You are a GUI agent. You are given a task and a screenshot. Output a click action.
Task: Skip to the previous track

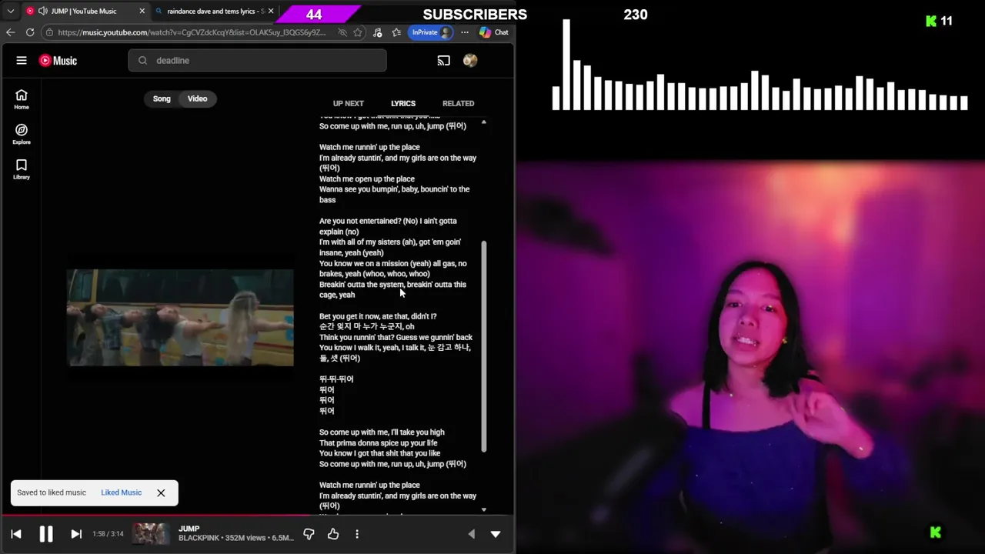[16, 534]
